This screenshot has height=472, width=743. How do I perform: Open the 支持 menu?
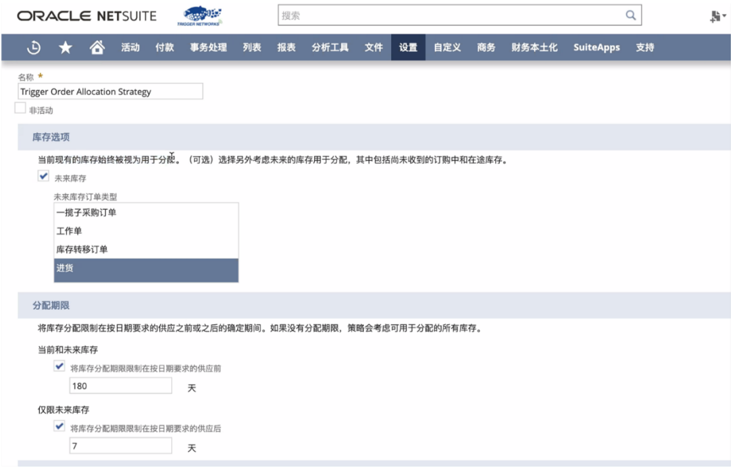pyautogui.click(x=645, y=47)
